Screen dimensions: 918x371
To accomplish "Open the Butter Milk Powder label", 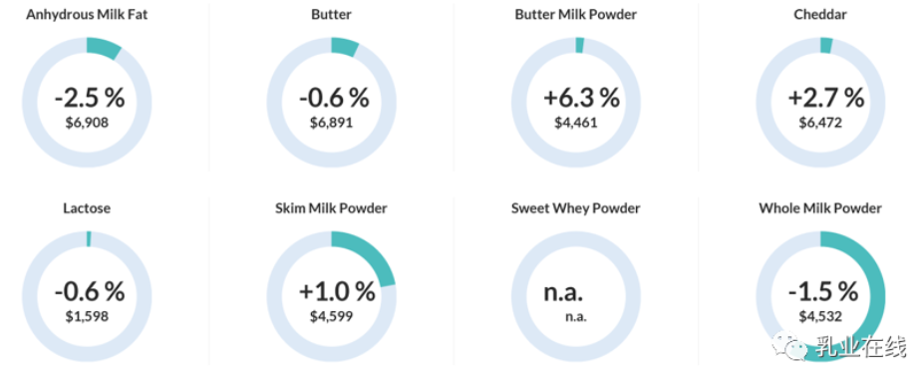I will tap(576, 15).
